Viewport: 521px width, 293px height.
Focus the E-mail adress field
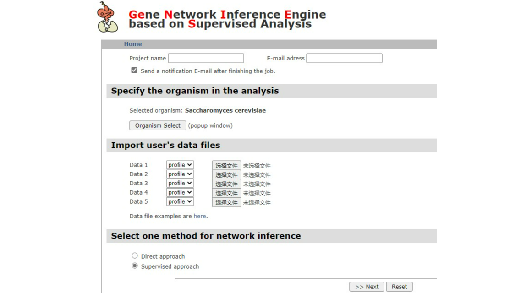[x=344, y=58]
